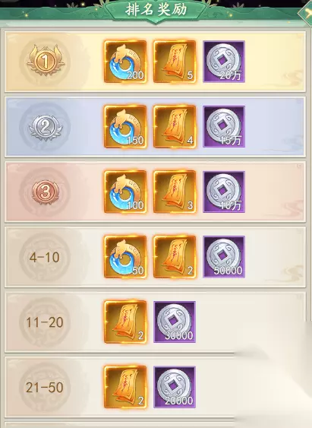This screenshot has height=428, width=312.
Task: Tap the jade dragon ring reward showing 150
Action: (x=125, y=127)
